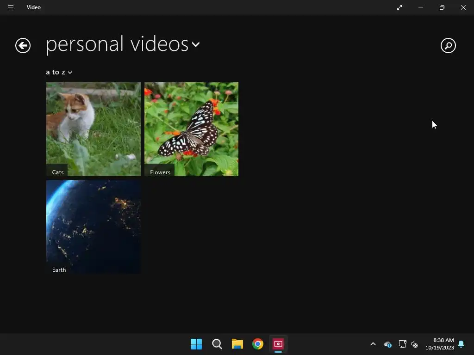
Task: Expand the personal videos dropdown chevron
Action: [196, 45]
